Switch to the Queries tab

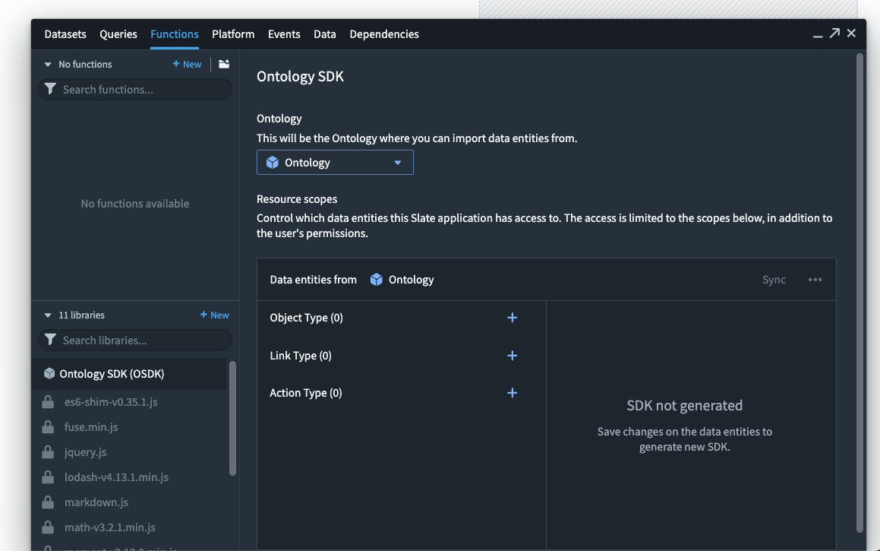[118, 34]
